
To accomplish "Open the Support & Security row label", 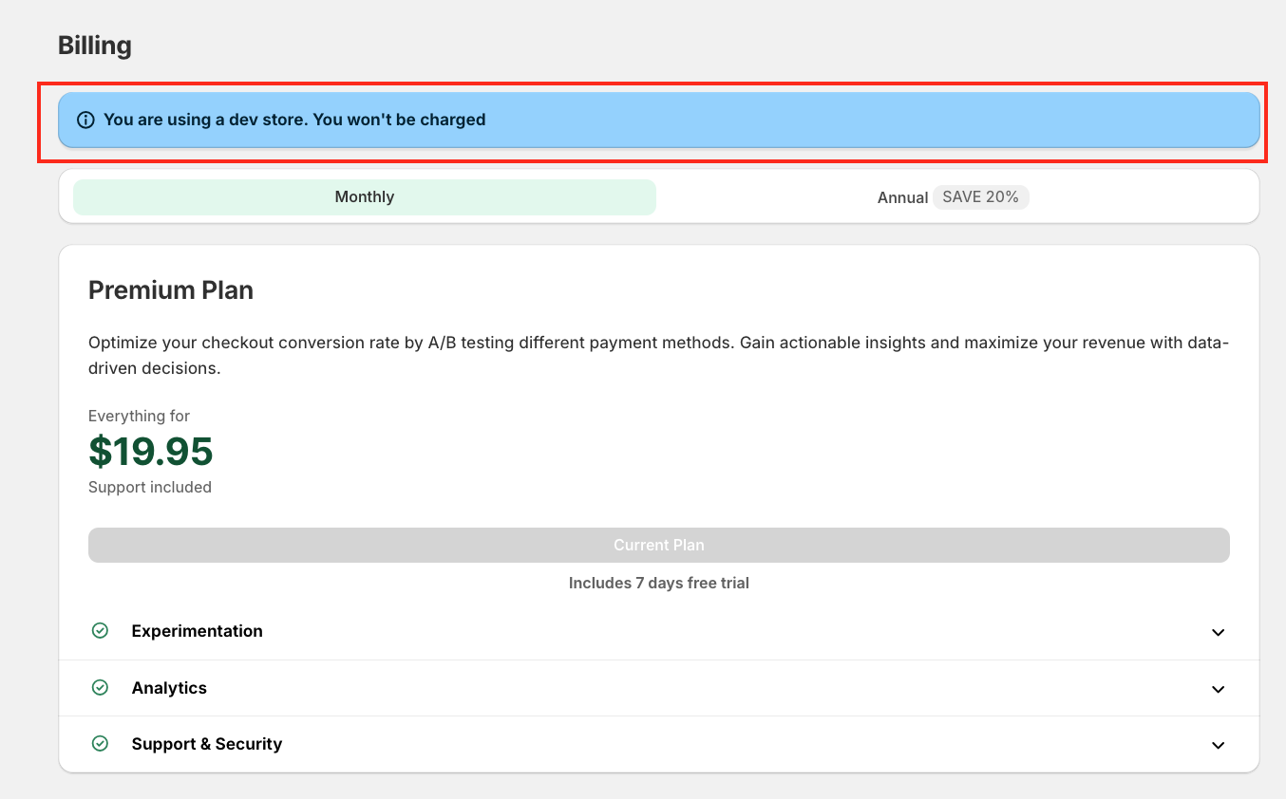I will 206,744.
